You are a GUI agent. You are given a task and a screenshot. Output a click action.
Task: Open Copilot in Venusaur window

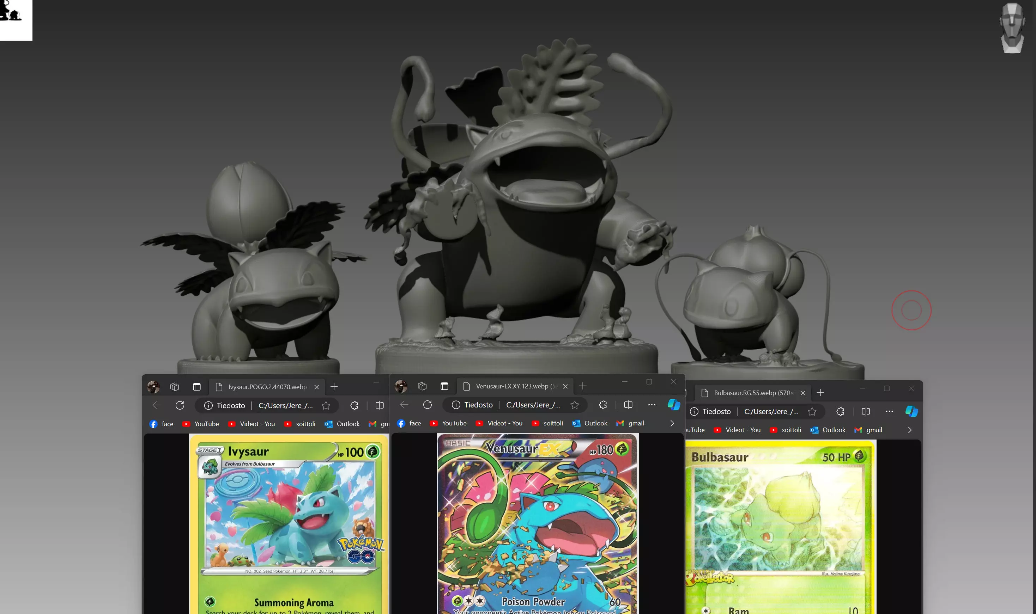point(674,405)
